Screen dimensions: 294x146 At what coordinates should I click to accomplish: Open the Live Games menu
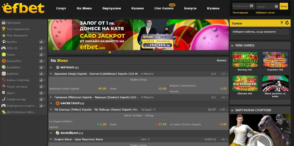click(x=164, y=8)
